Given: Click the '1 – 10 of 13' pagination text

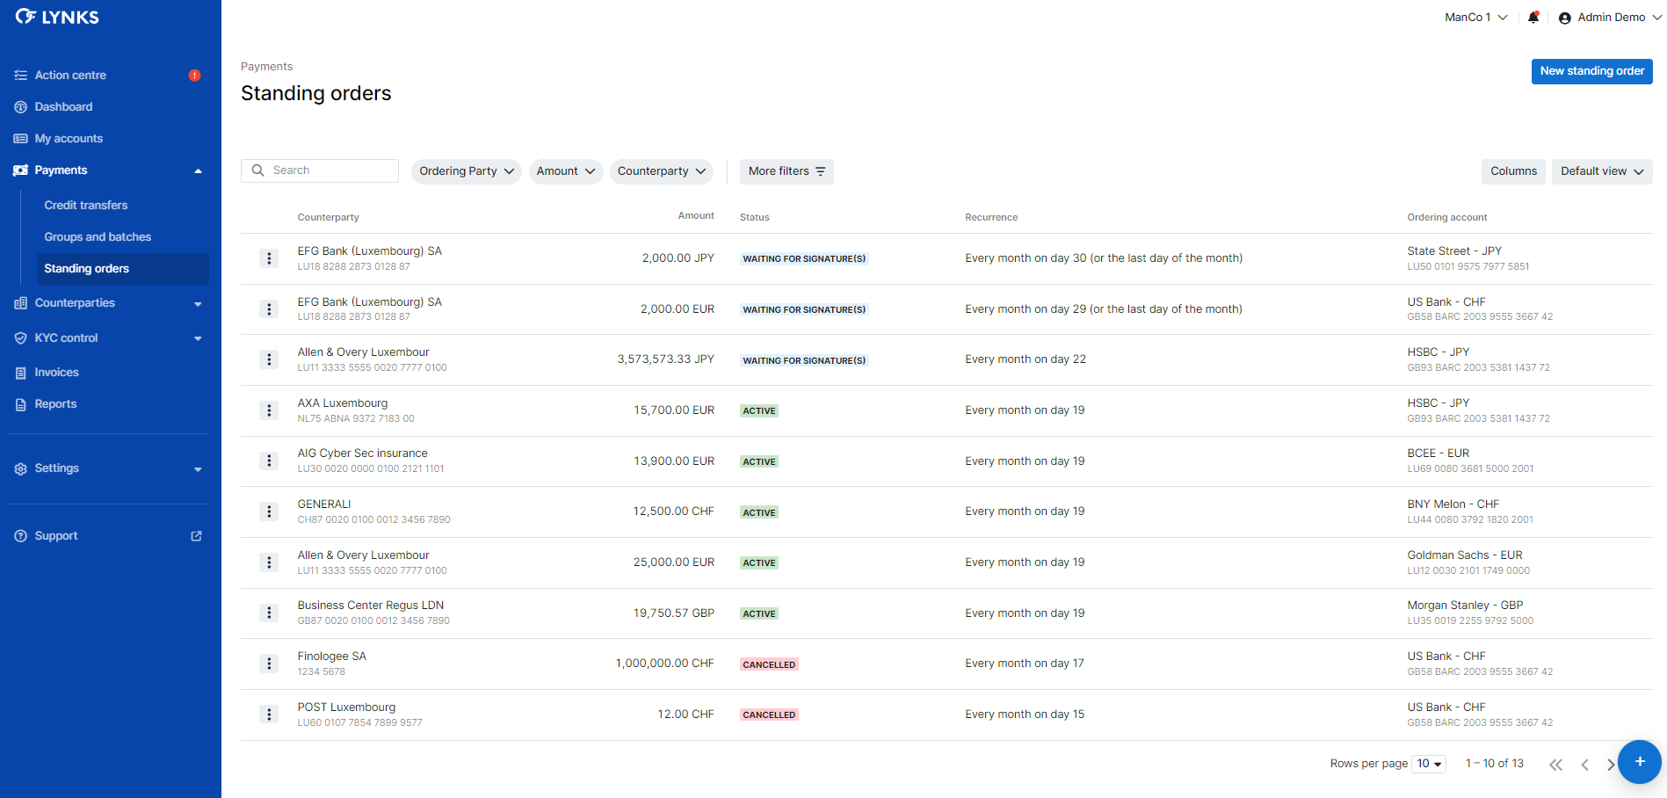Looking at the screenshot, I should (1494, 764).
